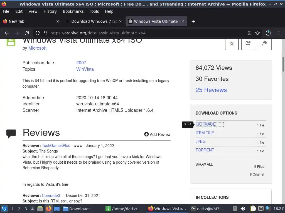
Task: Download the TORRENT file
Action: (x=205, y=150)
